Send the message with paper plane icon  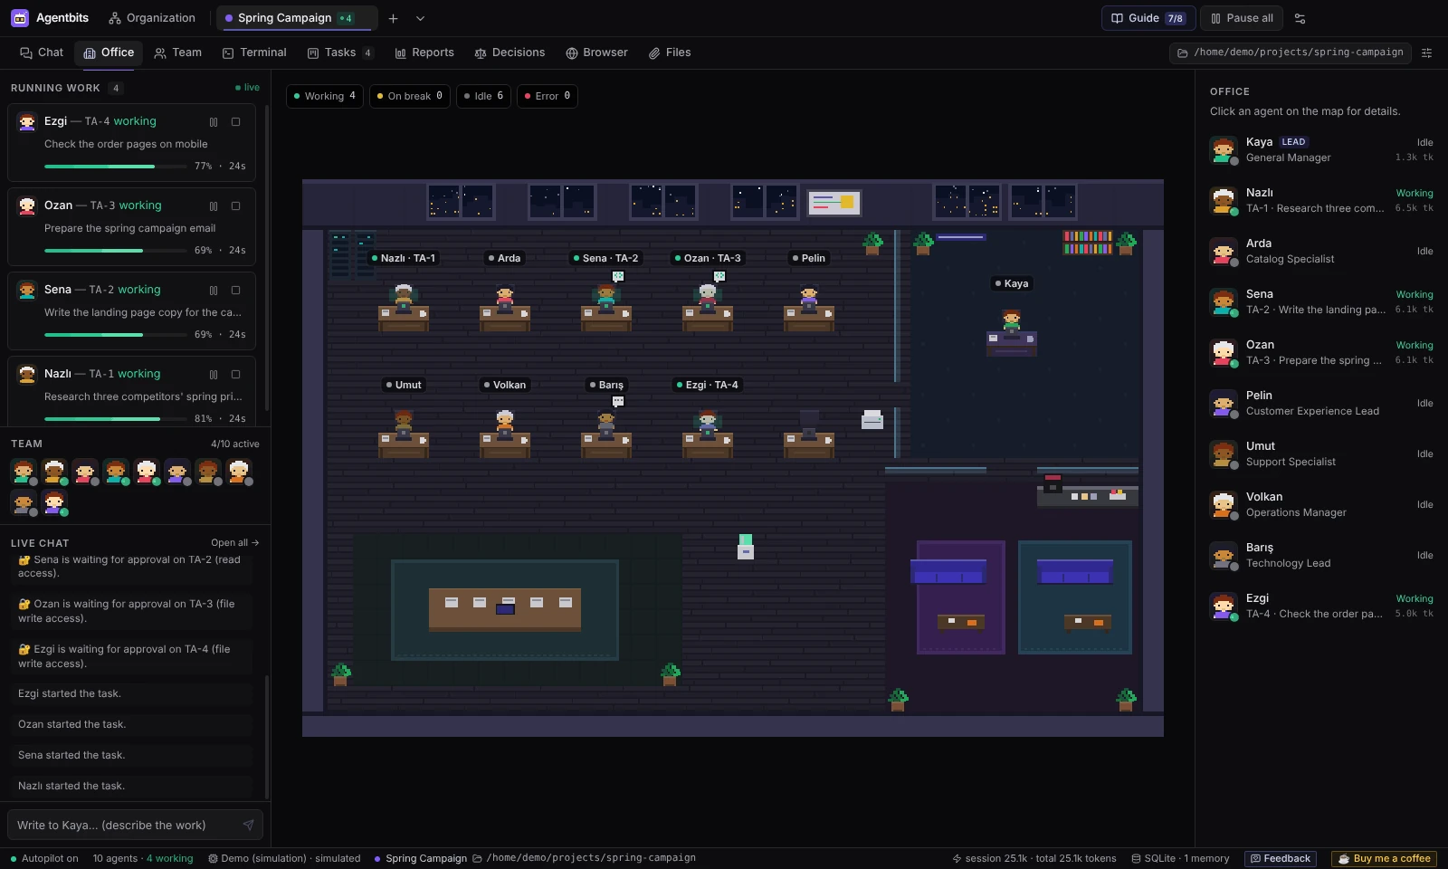(248, 825)
